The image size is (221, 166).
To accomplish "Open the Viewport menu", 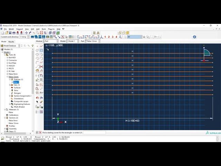I will point(19,29).
